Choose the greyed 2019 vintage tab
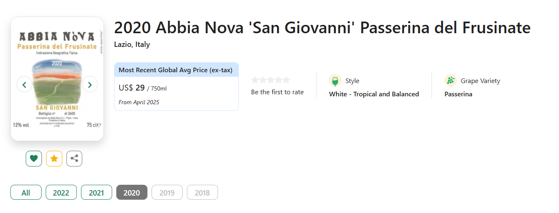Viewport: 559px width, 213px height. pos(167,193)
